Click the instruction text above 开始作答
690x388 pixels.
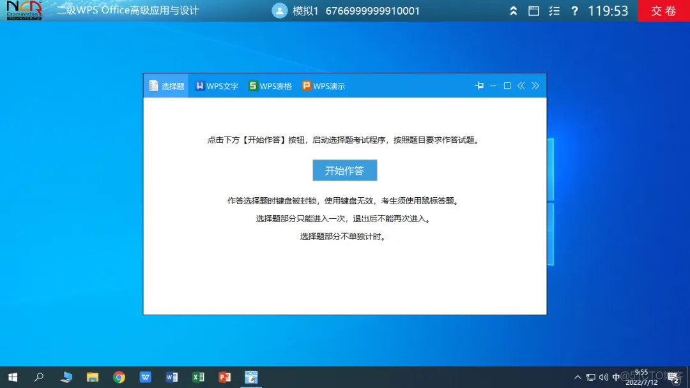click(344, 140)
